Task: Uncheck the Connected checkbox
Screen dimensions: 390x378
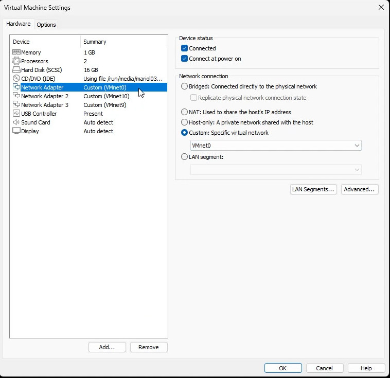Action: click(185, 48)
